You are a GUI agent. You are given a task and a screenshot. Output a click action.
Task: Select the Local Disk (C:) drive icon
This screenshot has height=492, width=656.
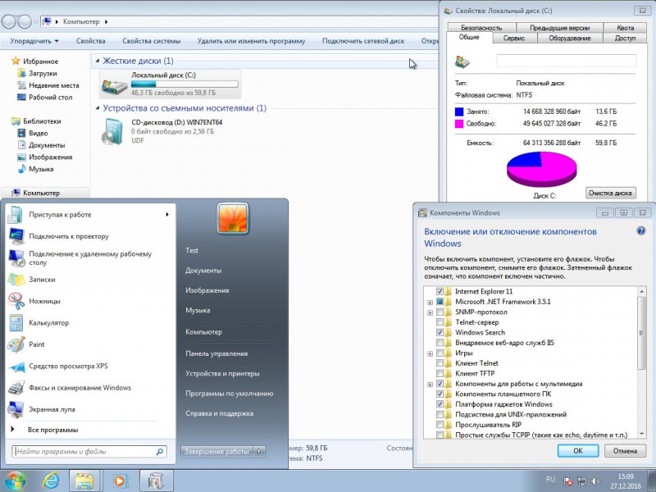point(114,85)
